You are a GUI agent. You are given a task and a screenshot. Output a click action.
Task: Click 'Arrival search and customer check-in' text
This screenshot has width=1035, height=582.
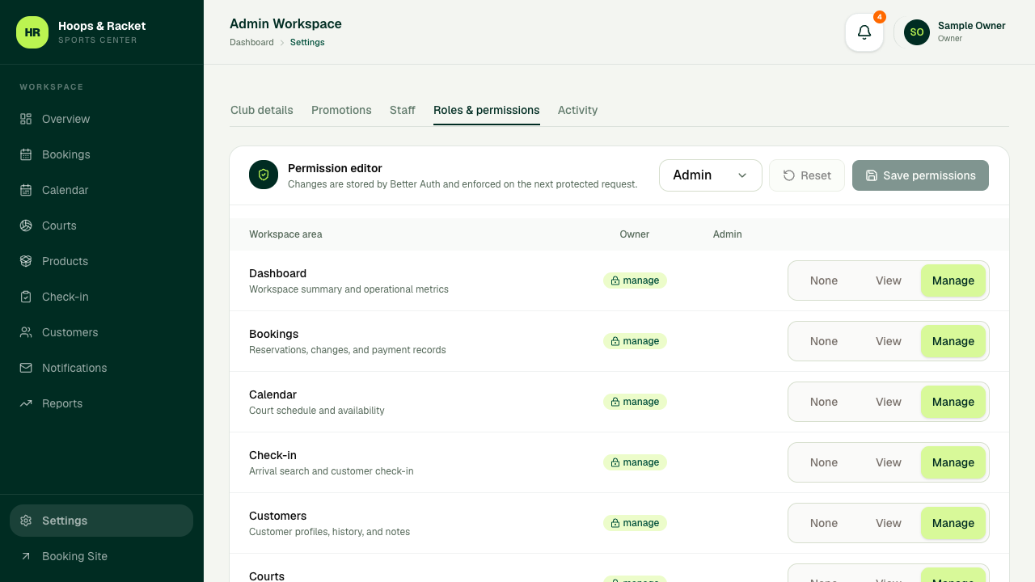(332, 471)
